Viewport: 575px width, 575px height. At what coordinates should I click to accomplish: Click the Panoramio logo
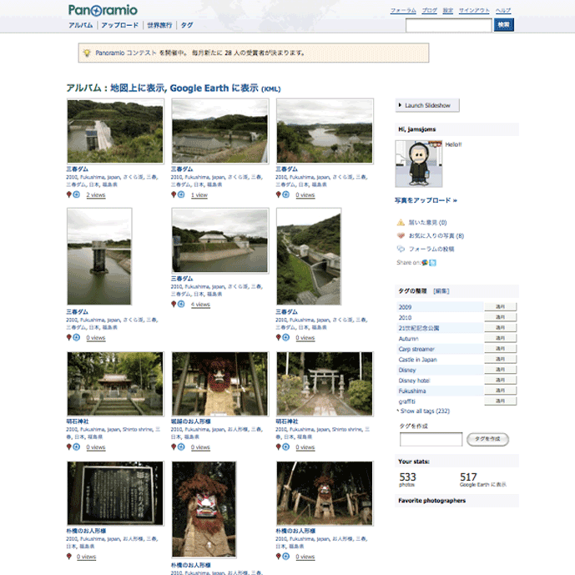click(103, 10)
